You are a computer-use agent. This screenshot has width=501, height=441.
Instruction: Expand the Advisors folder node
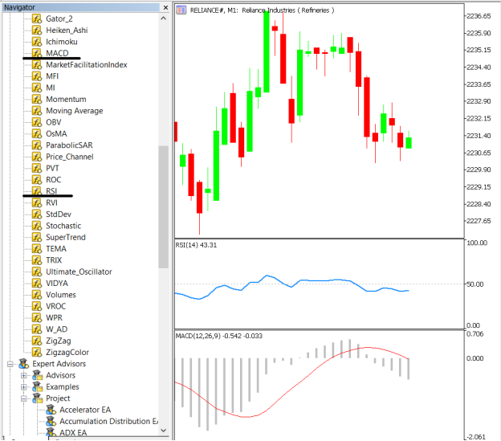tap(23, 375)
